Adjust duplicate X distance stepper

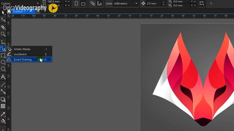pyautogui.click(x=193, y=1)
